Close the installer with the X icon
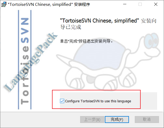Screen dimensions: 164x128 click(x=156, y=4)
